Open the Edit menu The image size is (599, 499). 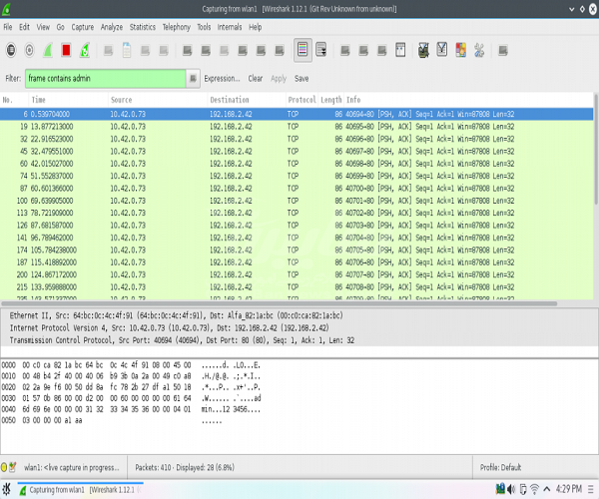point(24,27)
